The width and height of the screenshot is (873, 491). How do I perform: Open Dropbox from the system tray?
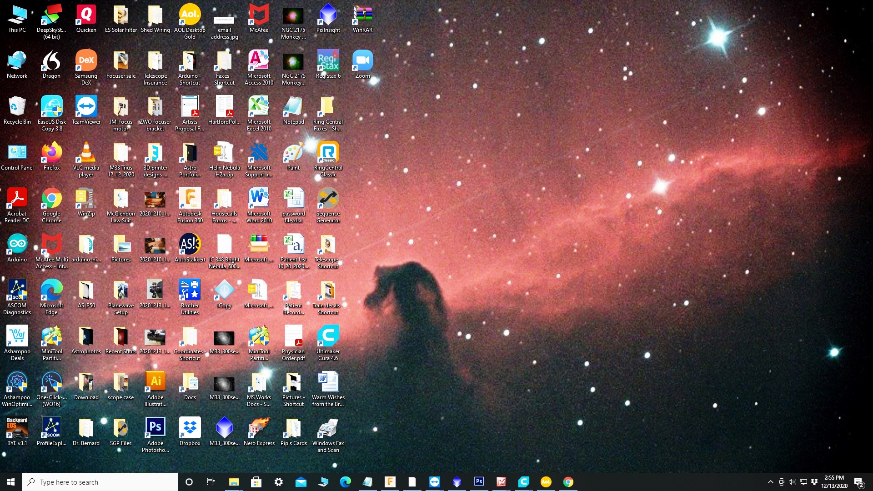coord(814,482)
